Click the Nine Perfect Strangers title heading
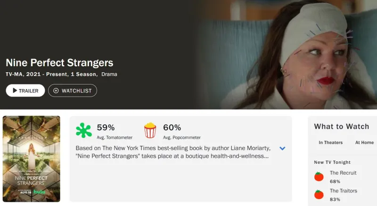Screen dimensions: 377x206 tap(59, 62)
